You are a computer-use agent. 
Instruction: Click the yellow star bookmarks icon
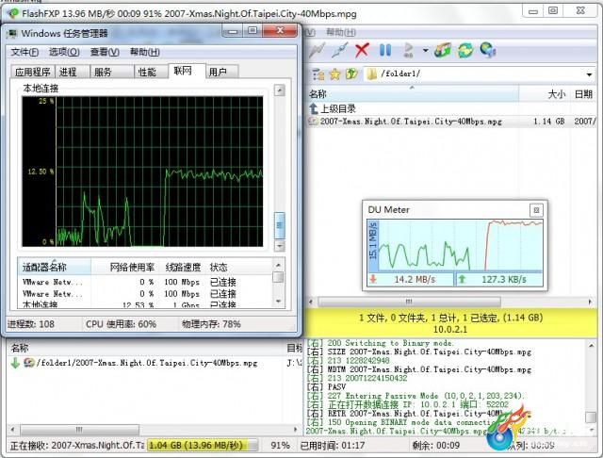pos(335,74)
